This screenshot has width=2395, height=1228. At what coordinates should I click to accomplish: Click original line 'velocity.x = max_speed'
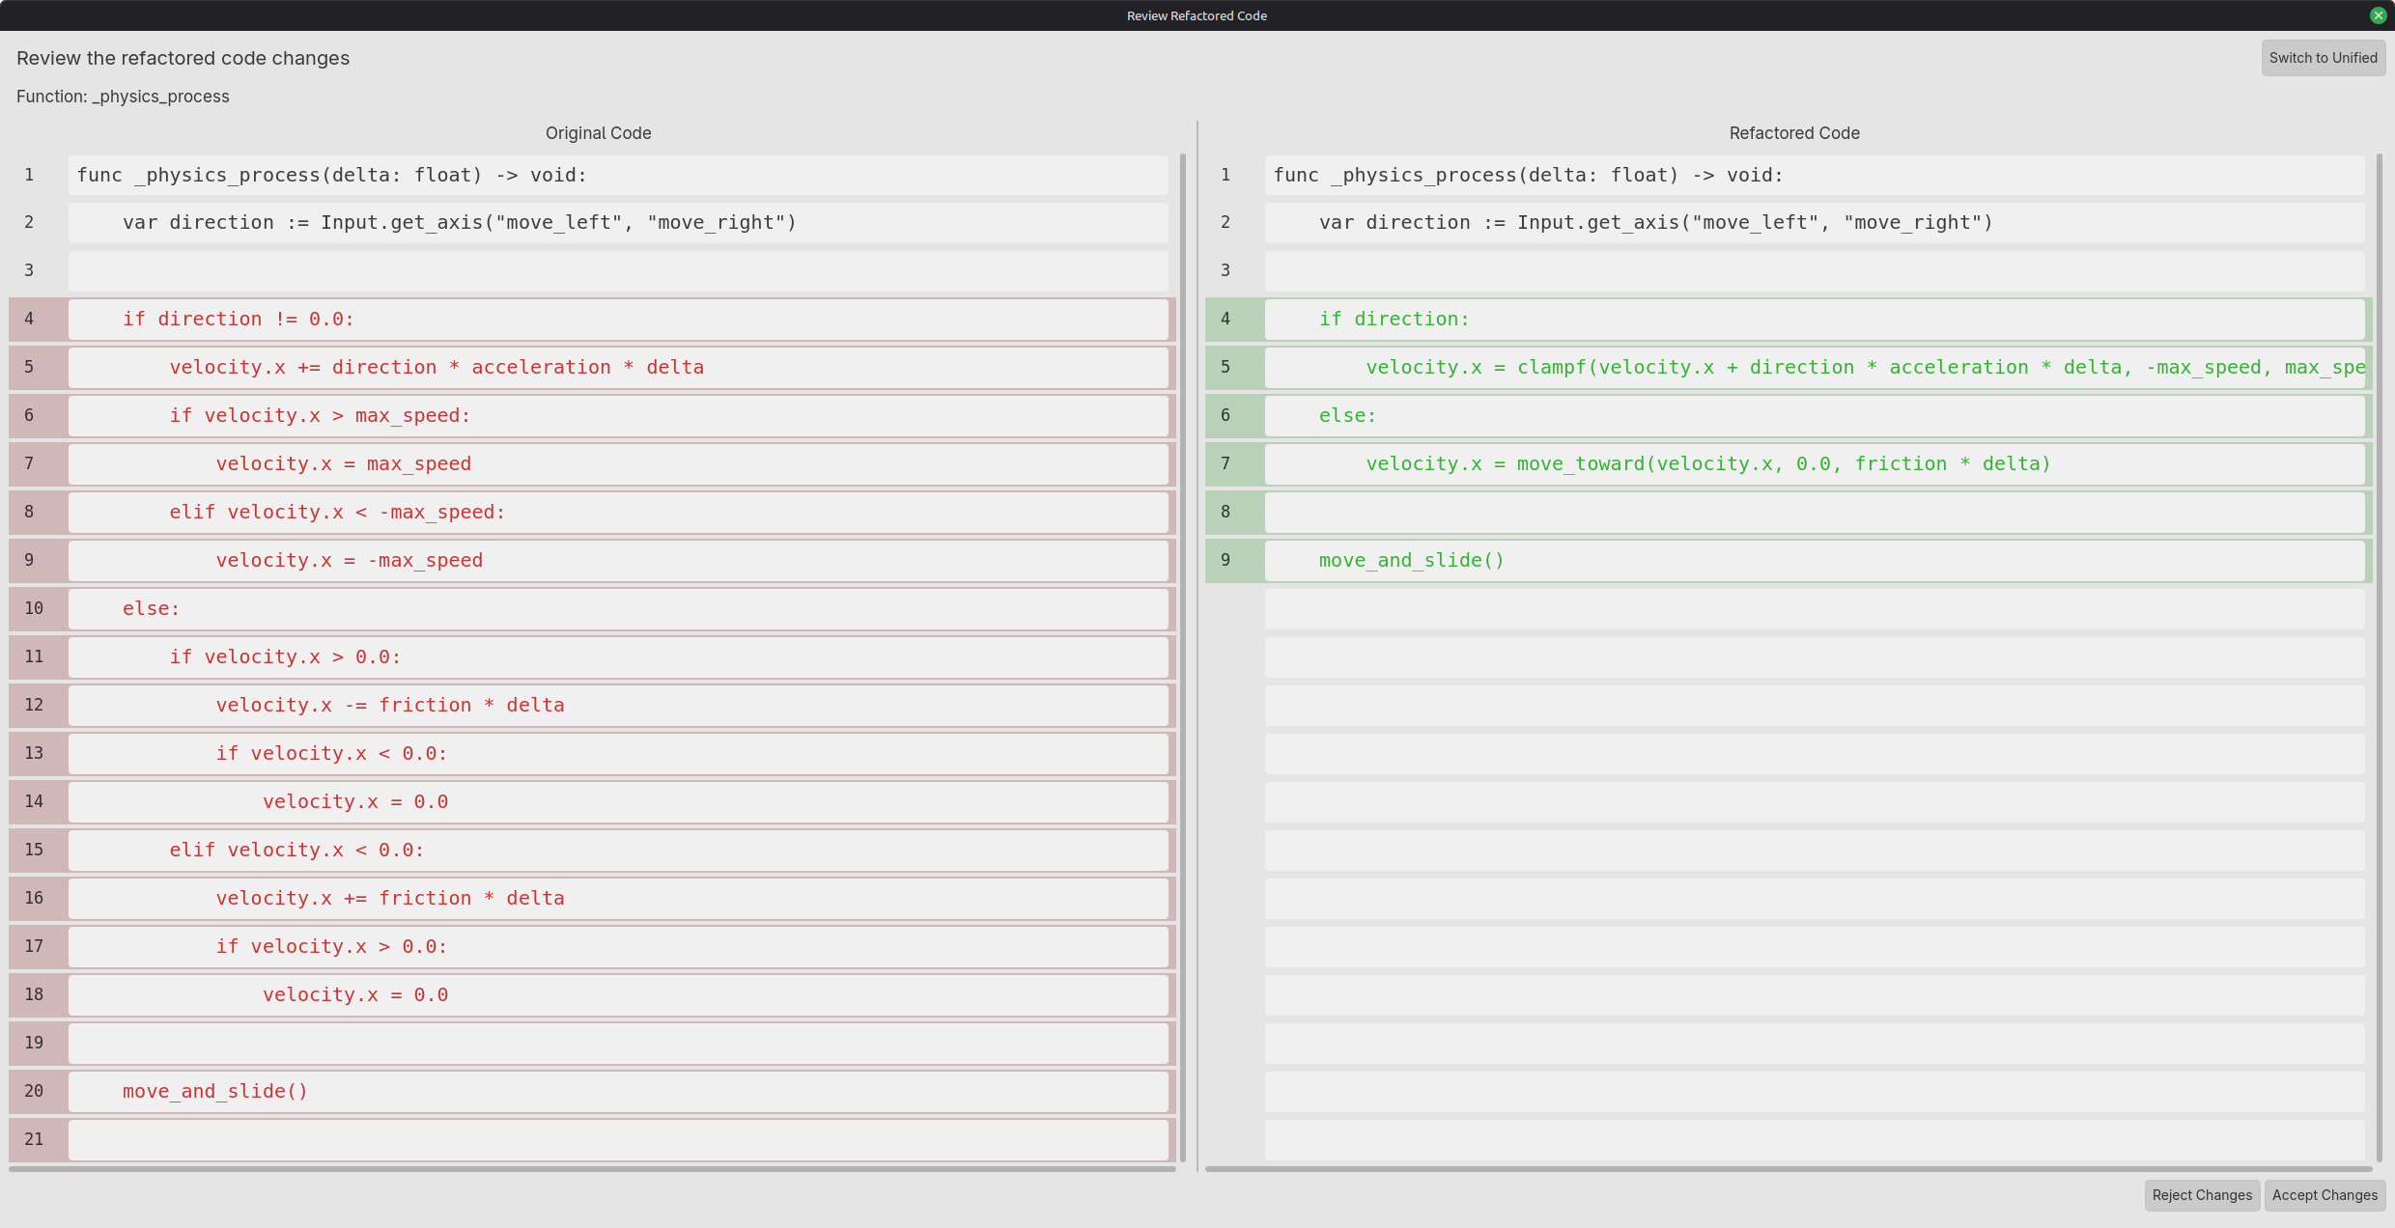[618, 464]
